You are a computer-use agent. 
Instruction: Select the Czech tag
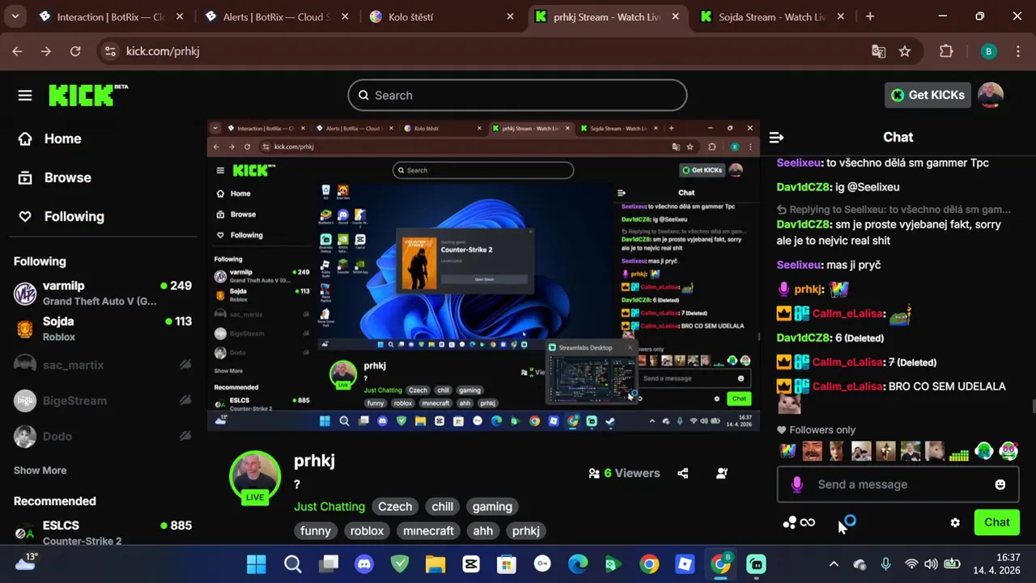395,507
